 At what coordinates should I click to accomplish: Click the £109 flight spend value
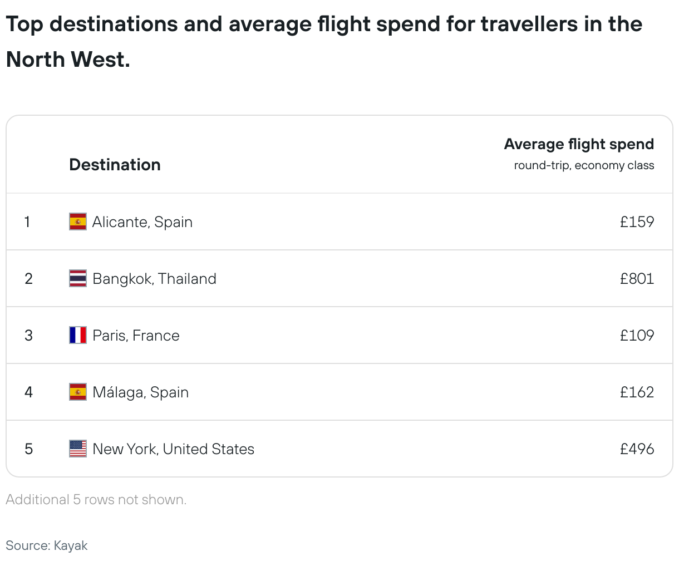coord(637,336)
